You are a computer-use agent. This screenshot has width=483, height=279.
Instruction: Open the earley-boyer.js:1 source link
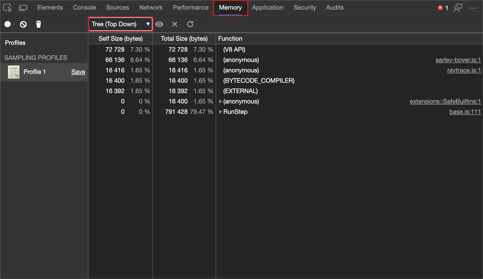pos(458,60)
